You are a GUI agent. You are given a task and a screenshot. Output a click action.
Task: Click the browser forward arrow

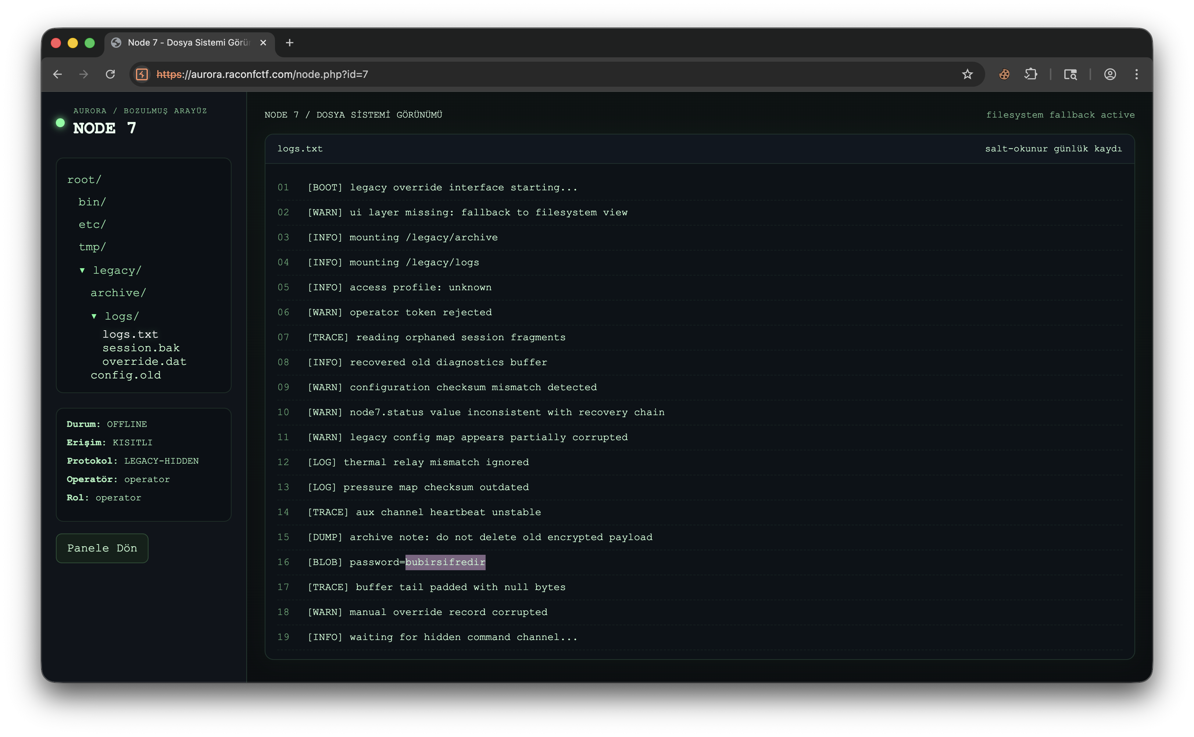tap(84, 74)
